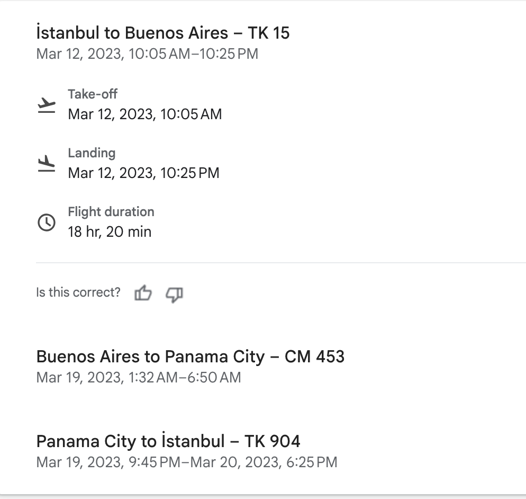Click the thumbs down feedback icon
Image resolution: width=526 pixels, height=499 pixels.
pyautogui.click(x=175, y=295)
